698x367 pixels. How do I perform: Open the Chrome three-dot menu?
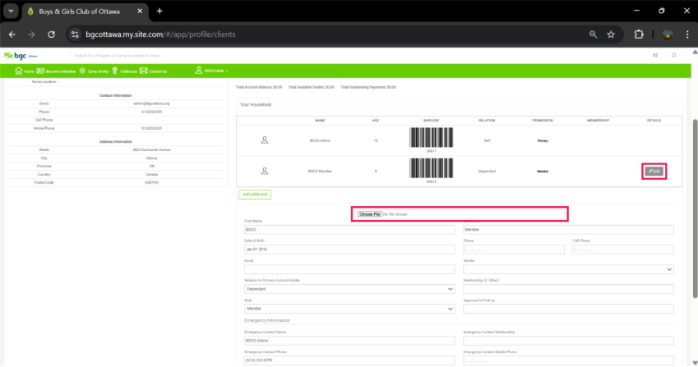(687, 34)
